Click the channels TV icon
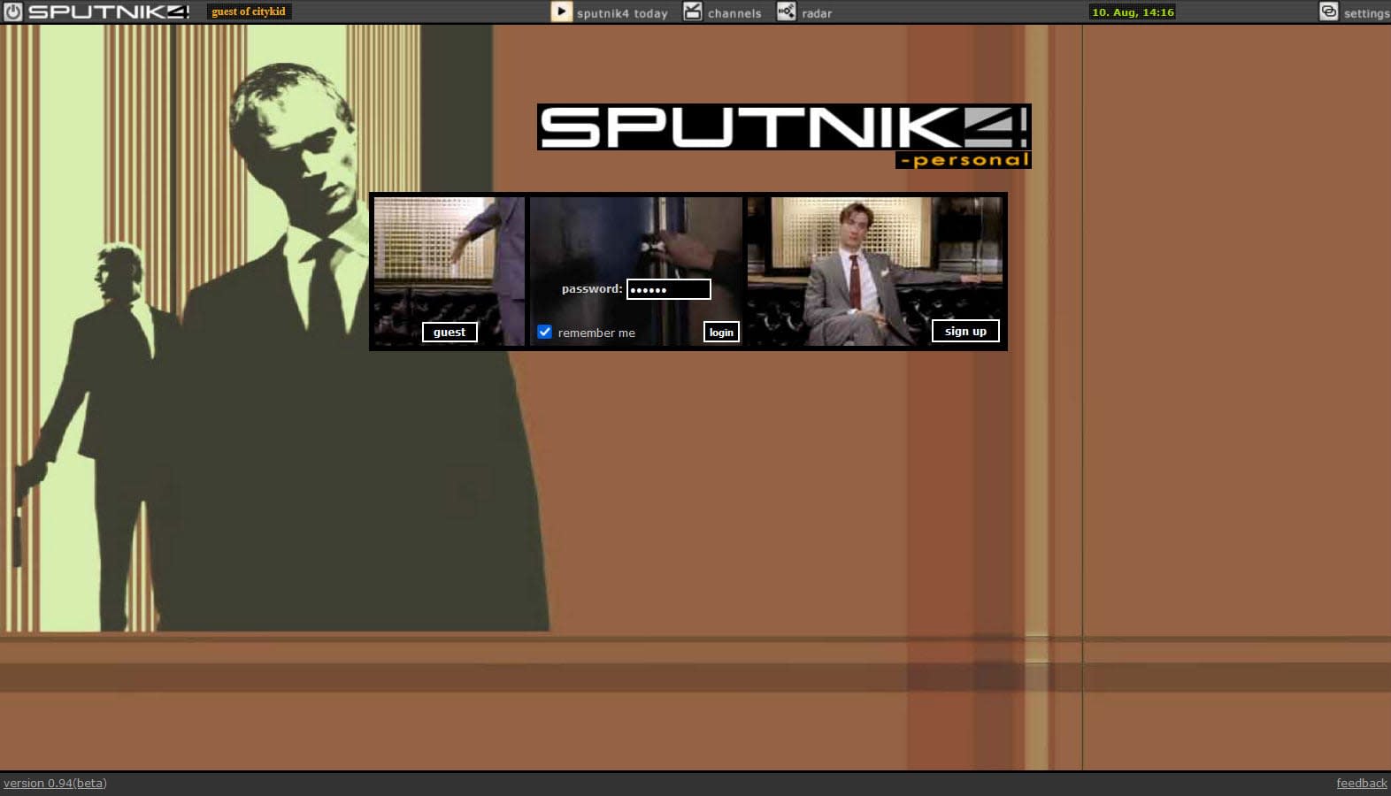The height and width of the screenshot is (796, 1391). pyautogui.click(x=692, y=11)
